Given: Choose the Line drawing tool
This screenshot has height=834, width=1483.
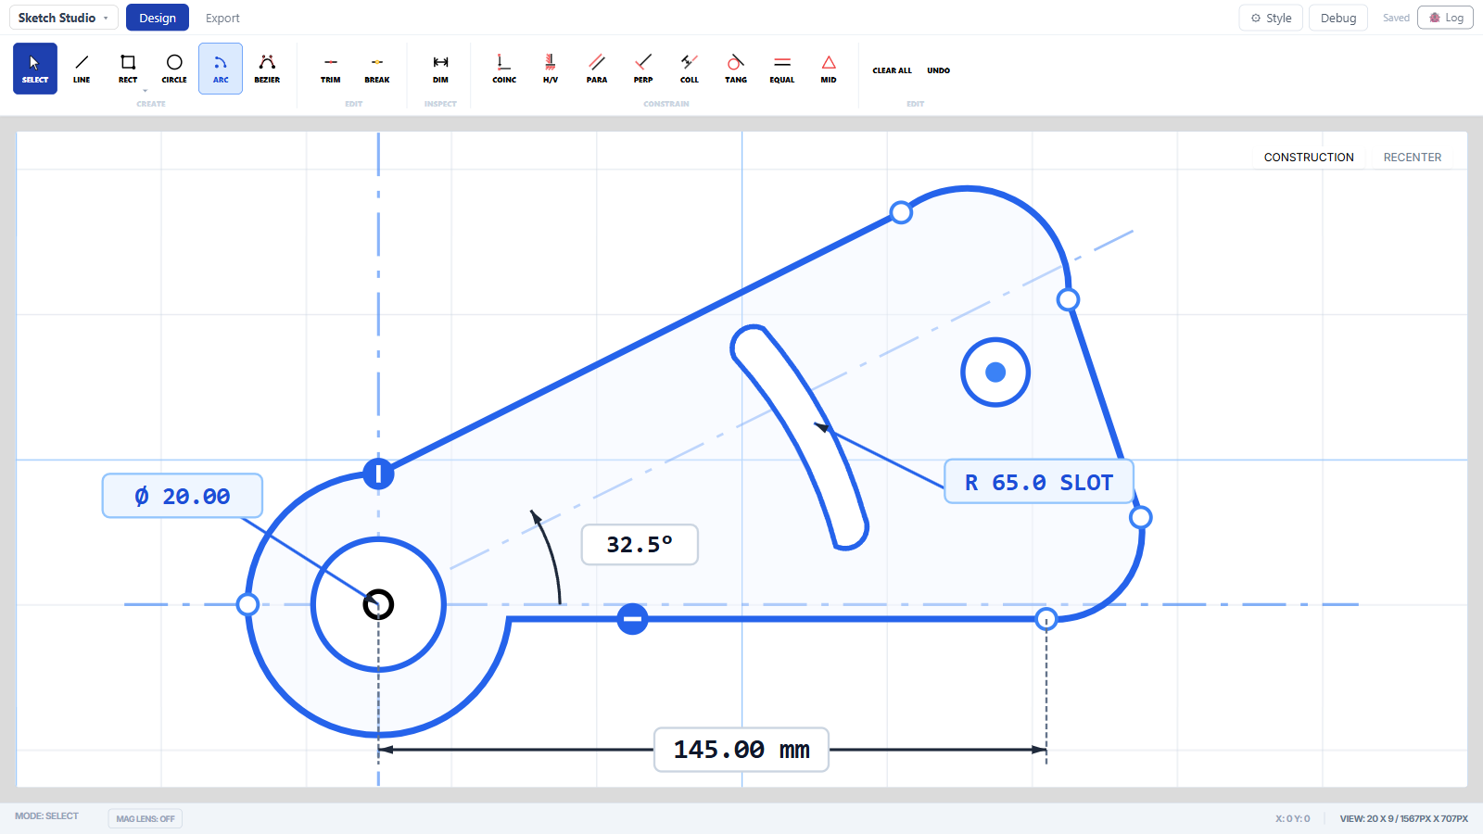Looking at the screenshot, I should [82, 69].
